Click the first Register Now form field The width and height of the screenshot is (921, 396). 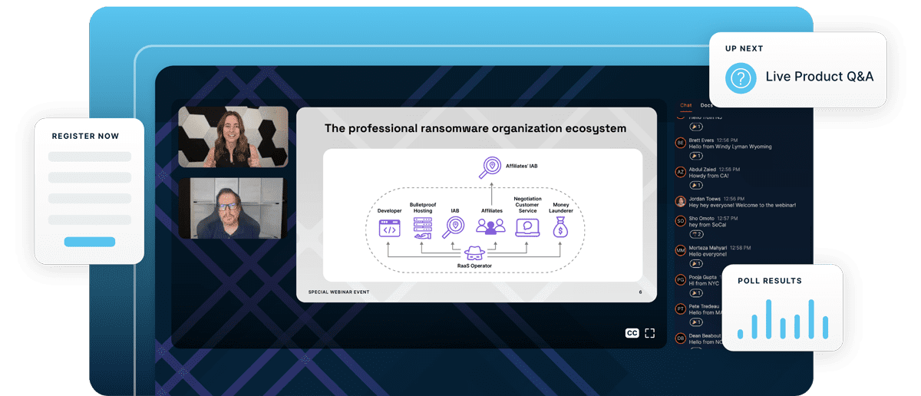click(x=89, y=157)
